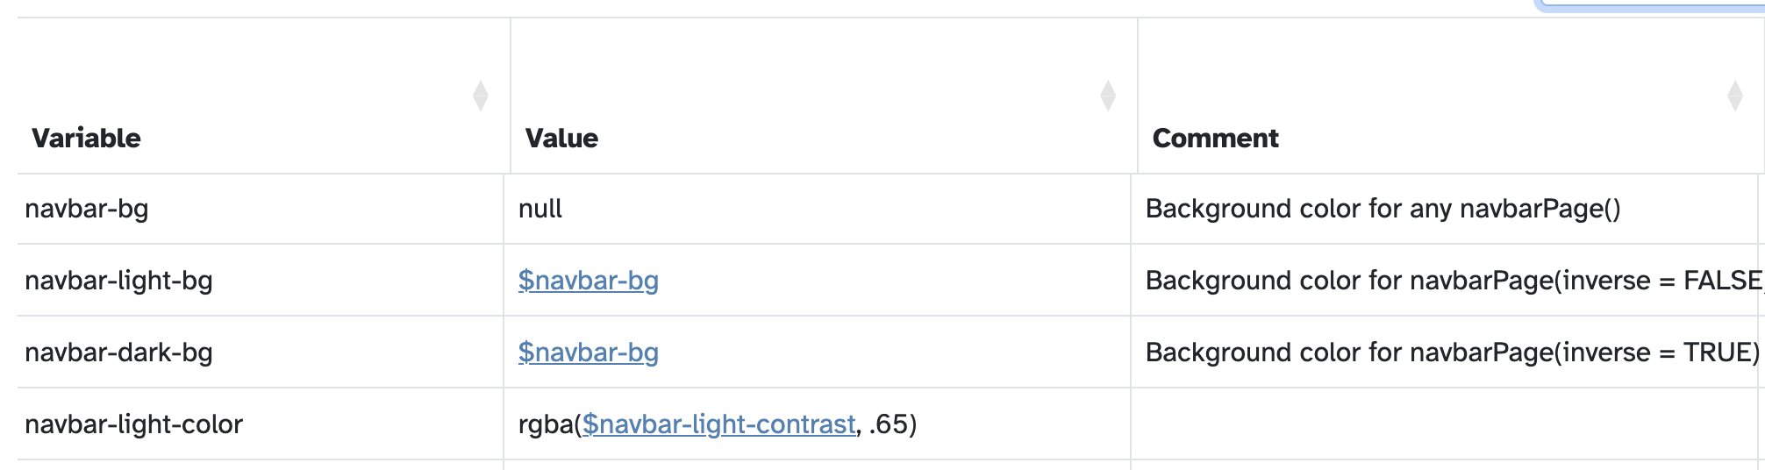Click sort arrows in Value column header
1765x470 pixels.
click(x=1108, y=96)
